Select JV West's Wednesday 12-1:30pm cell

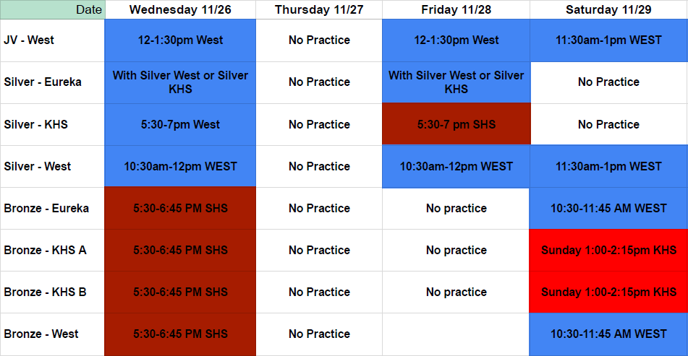coord(180,40)
